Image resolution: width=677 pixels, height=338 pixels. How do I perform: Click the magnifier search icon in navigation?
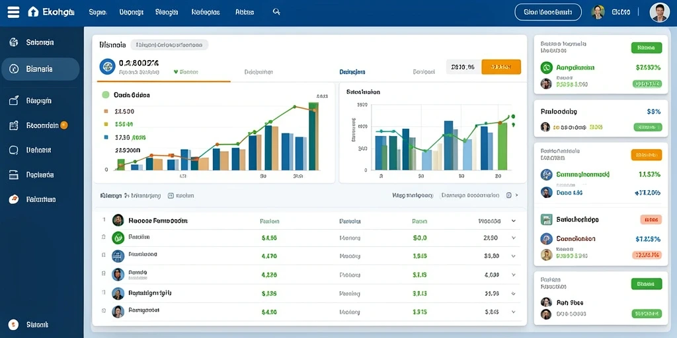click(277, 12)
